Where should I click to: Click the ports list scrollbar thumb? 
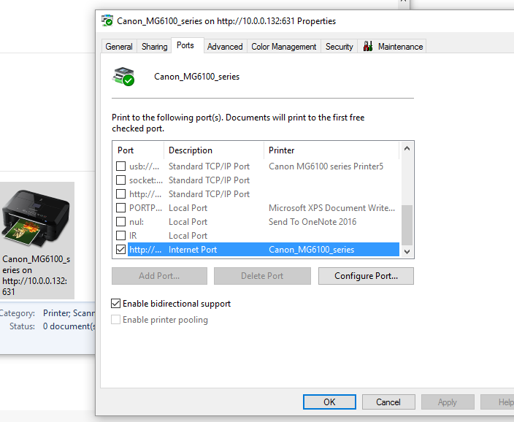coord(407,225)
